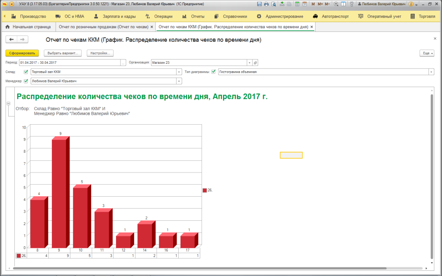Open Print Preview icon
This screenshot has height=276, width=442.
[x=273, y=4]
